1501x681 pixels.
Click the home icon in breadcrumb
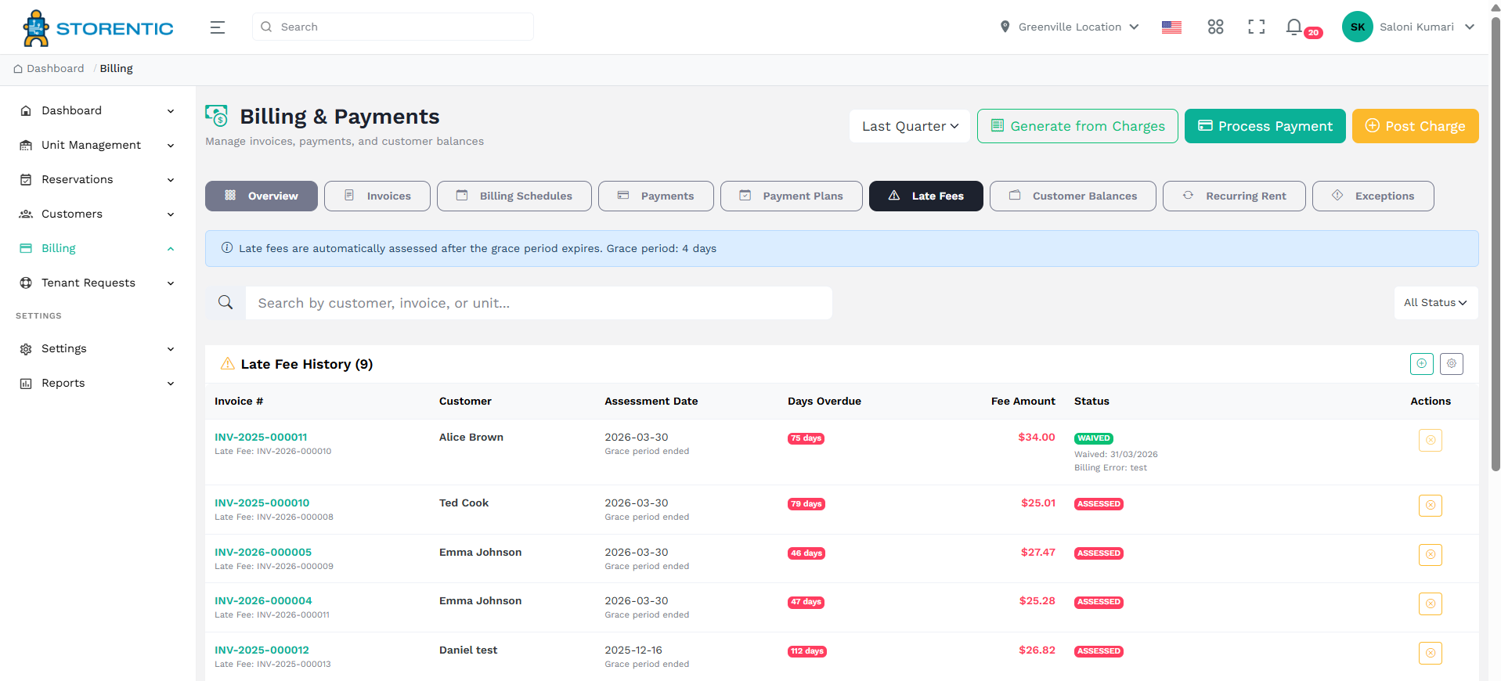coord(18,69)
